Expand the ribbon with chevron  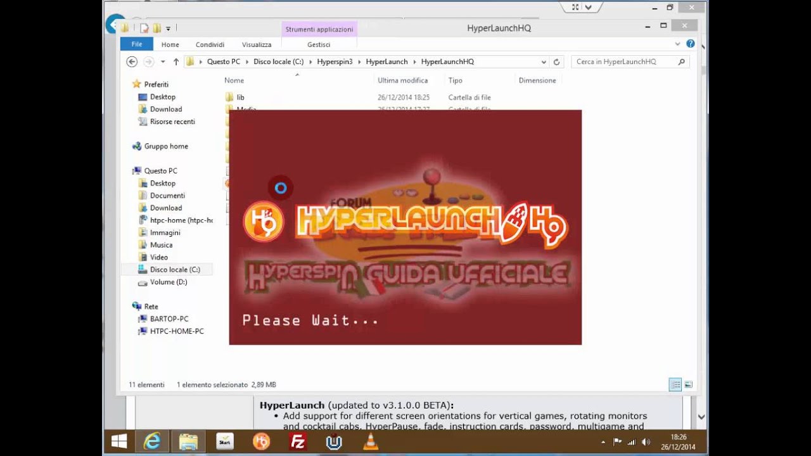click(x=677, y=44)
